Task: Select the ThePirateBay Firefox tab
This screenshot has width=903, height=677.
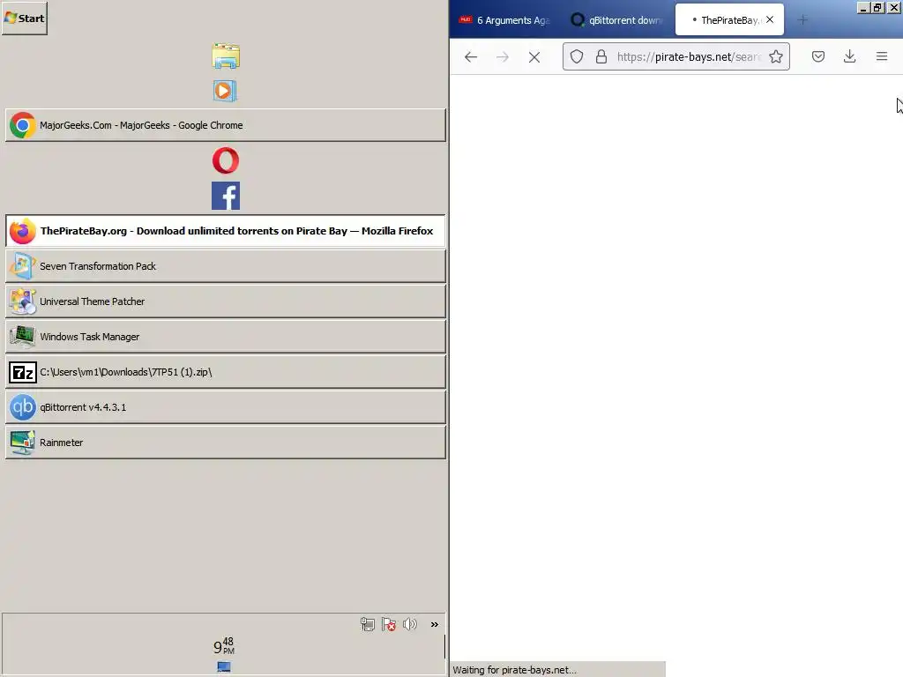Action: tap(729, 20)
